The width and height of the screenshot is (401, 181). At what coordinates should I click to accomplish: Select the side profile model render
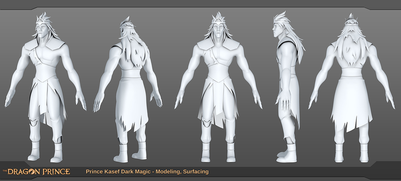pos(290,87)
